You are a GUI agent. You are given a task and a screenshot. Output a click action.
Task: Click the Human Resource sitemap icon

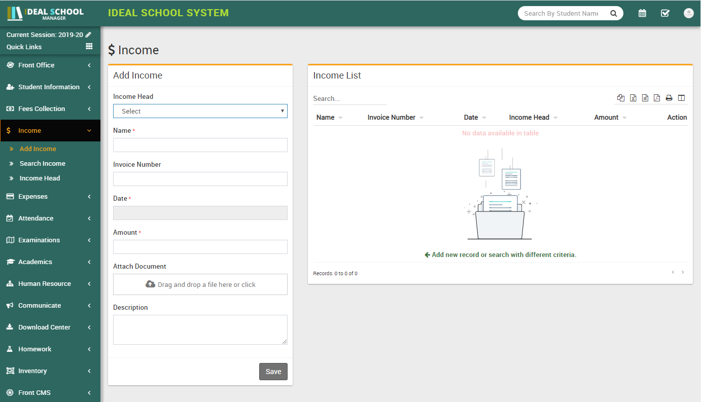[x=10, y=283]
